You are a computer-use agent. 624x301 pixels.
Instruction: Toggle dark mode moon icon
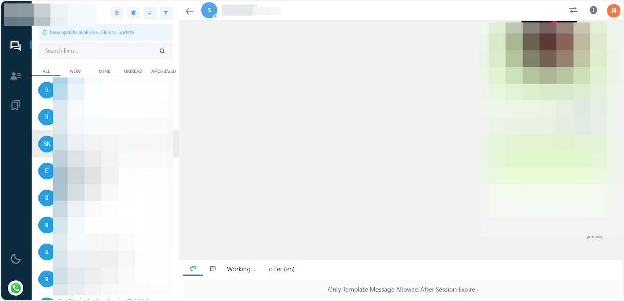coord(16,258)
